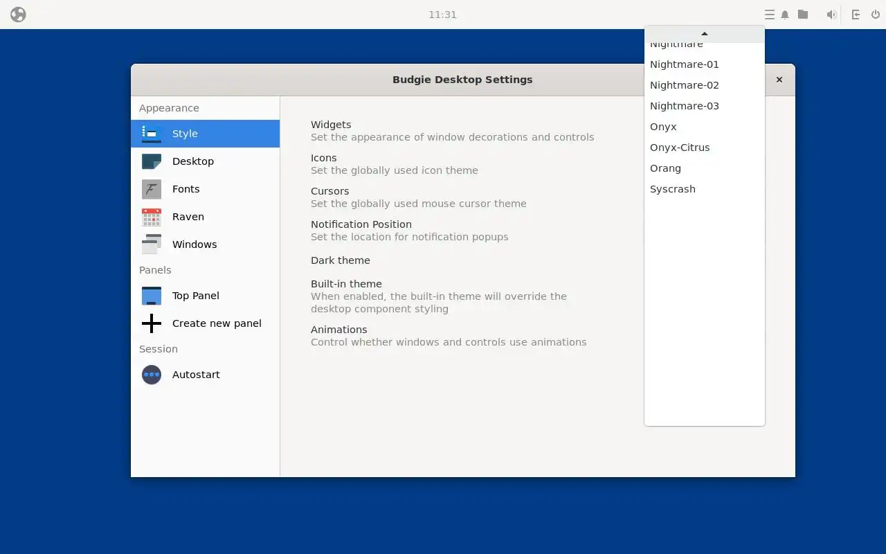Open the Budgie menu icon in the top panel
Screen dimensions: 886x554
coord(18,15)
